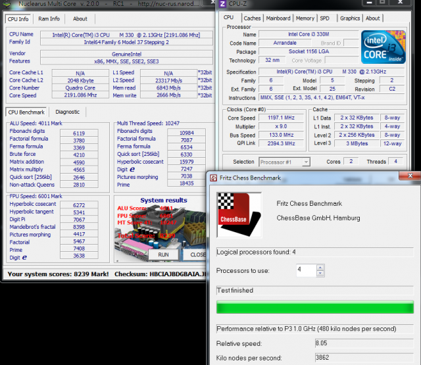Switch to the Diagnostic tab
Viewport: 421px width, 365px height.
(67, 112)
